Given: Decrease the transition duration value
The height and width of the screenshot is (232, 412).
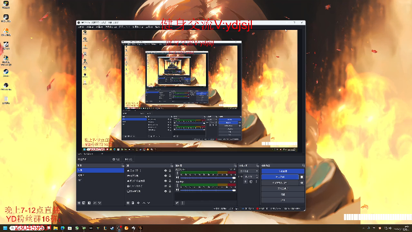Looking at the screenshot, I should [256, 177].
